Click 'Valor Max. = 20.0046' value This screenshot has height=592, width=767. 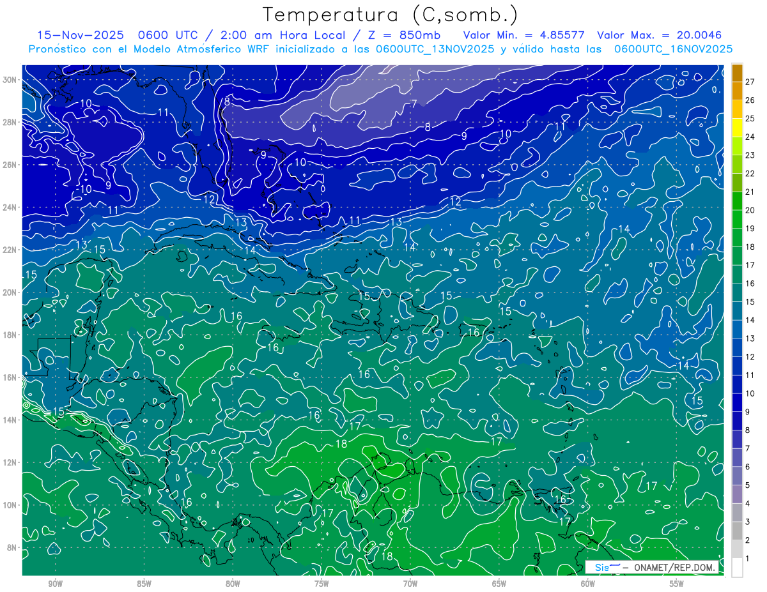point(659,35)
